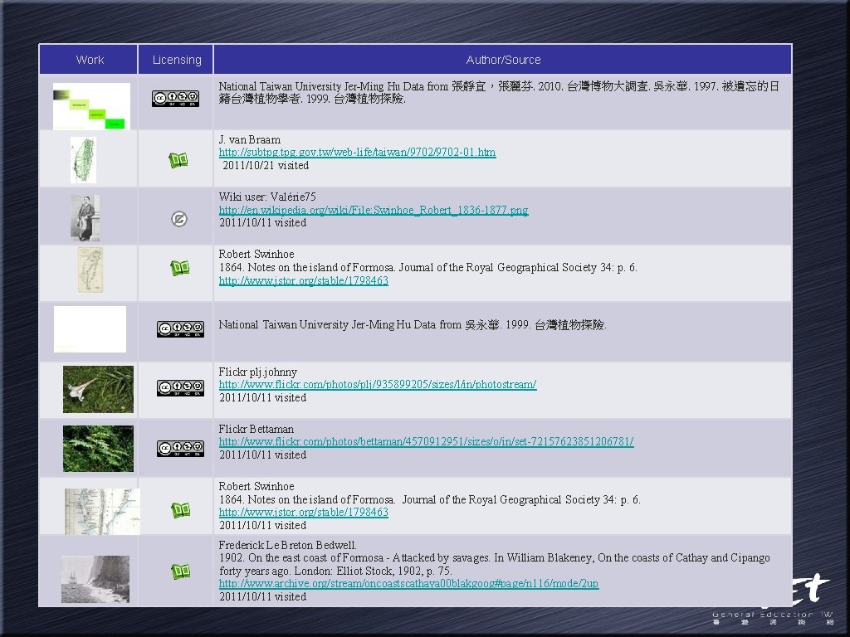
Task: Open the Flickr bettaman photo link
Action: tap(426, 441)
